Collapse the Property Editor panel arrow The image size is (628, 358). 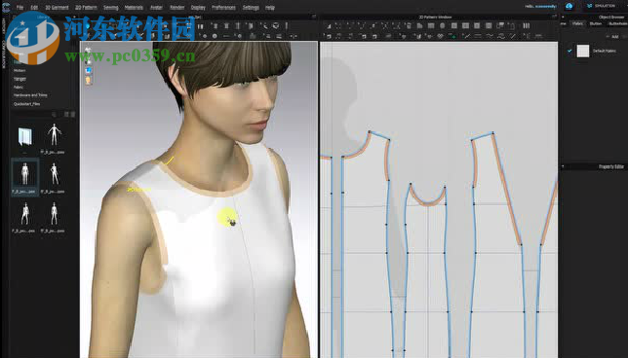563,166
